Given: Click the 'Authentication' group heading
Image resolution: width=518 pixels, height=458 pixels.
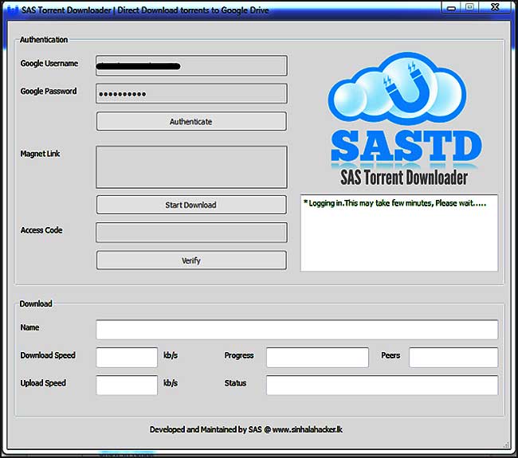Looking at the screenshot, I should click(x=44, y=39).
